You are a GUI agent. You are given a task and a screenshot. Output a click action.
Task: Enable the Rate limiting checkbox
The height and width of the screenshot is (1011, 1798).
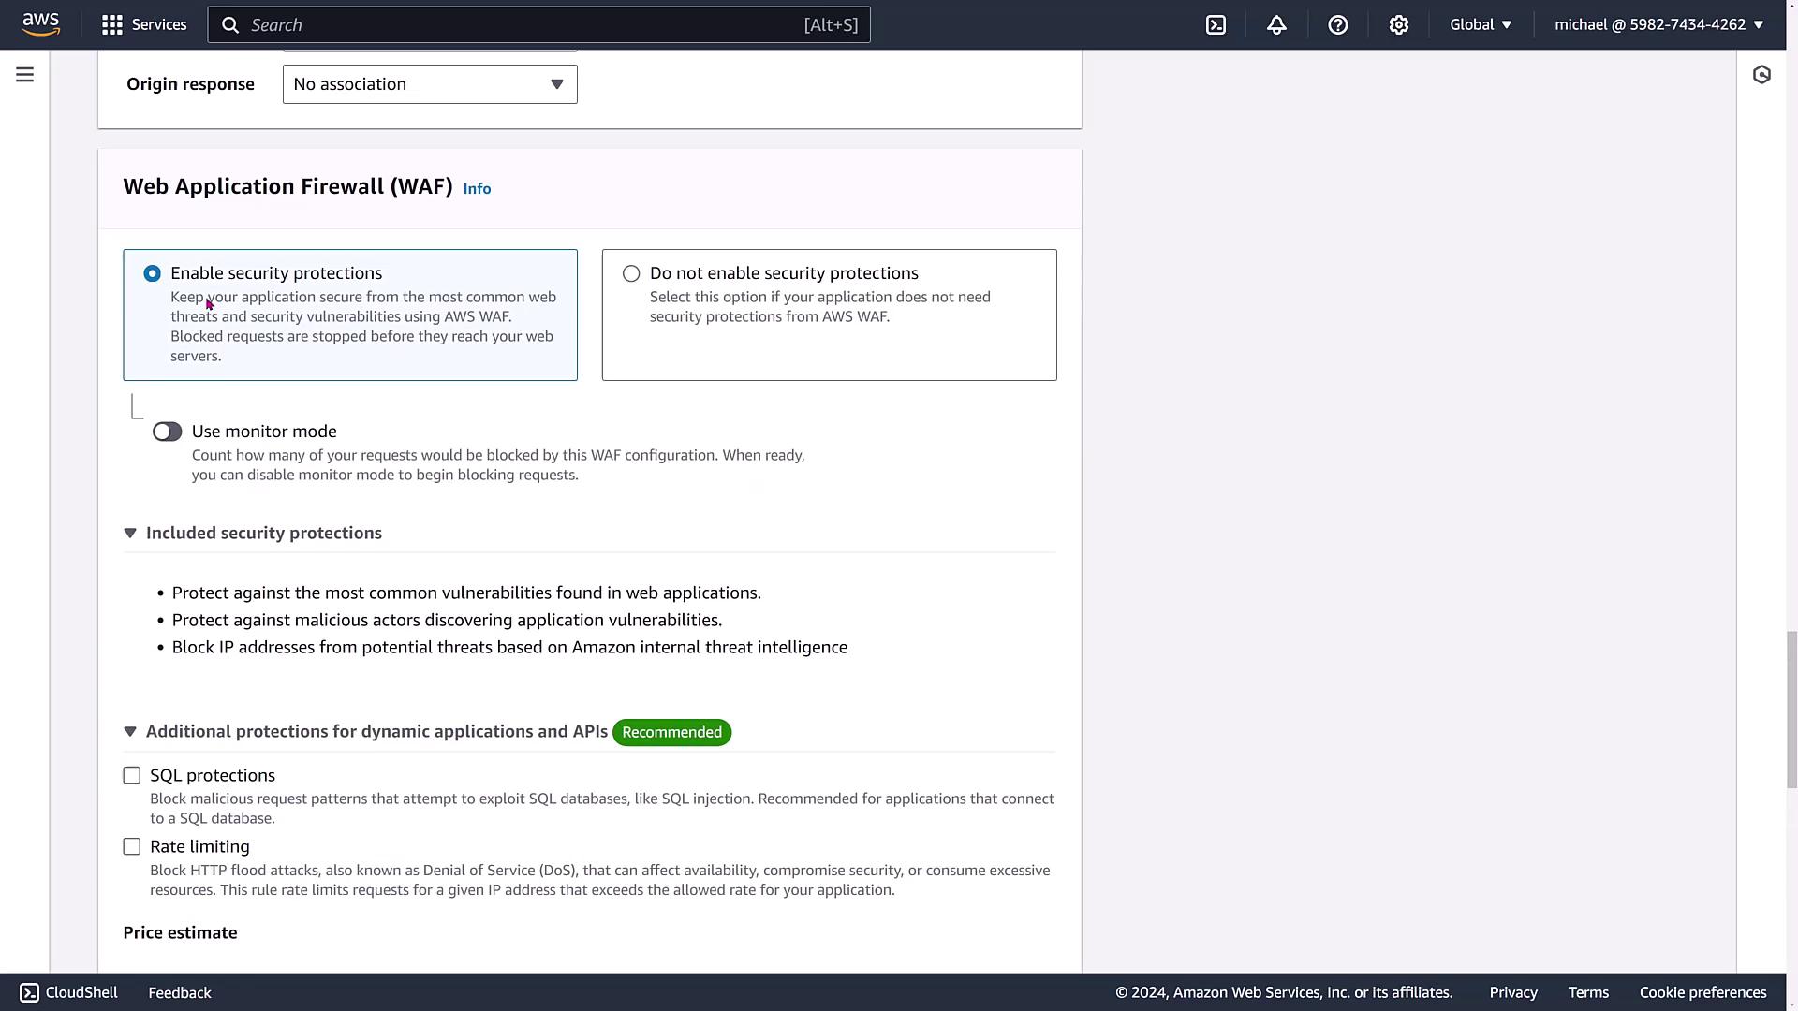pos(132,846)
